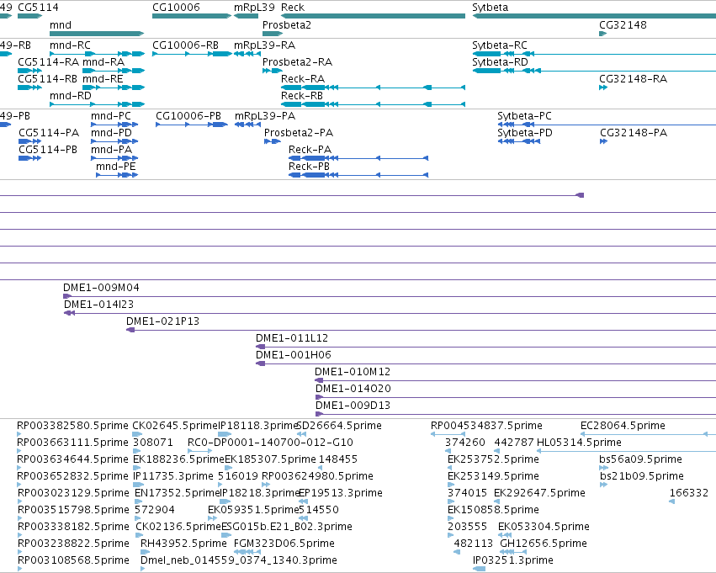Select EST RP003023129.5prime

(73, 494)
